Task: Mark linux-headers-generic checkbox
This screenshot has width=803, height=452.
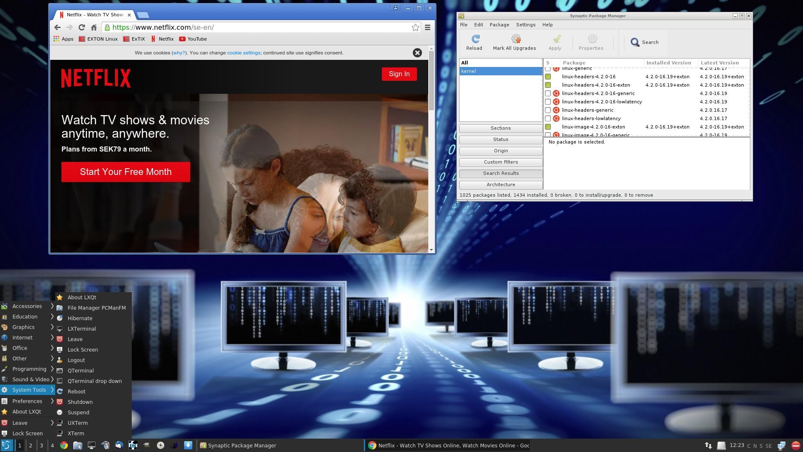Action: pyautogui.click(x=547, y=110)
